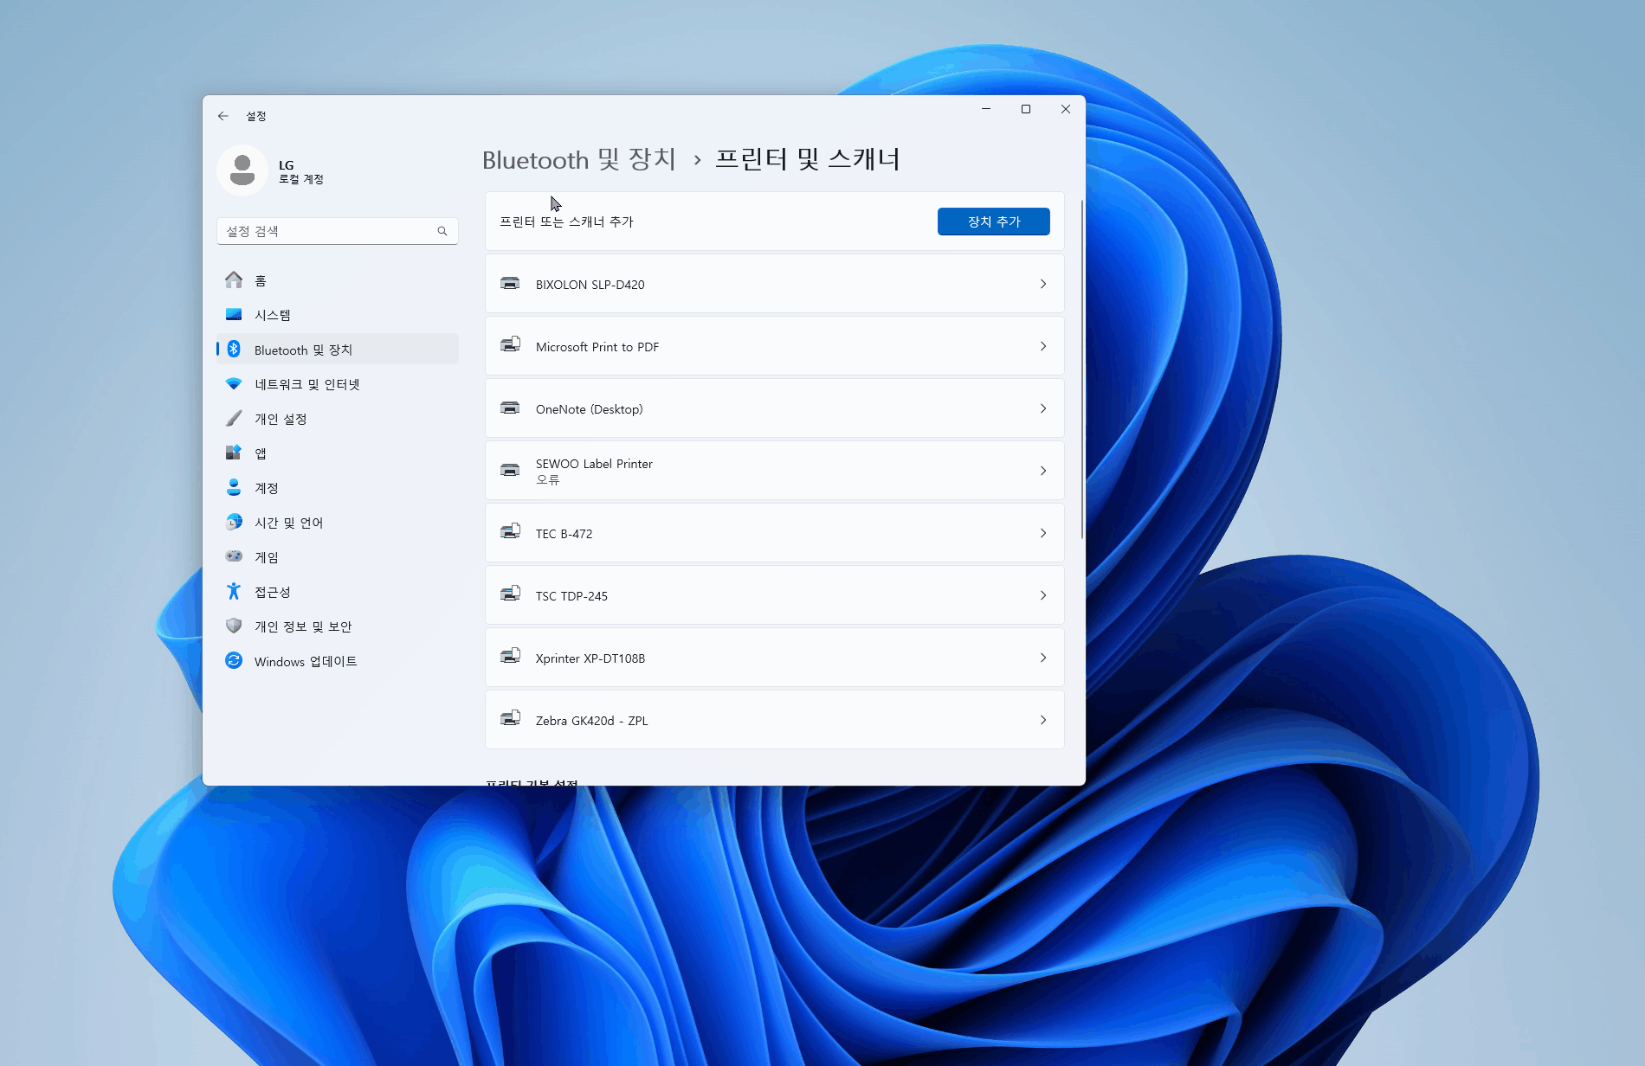Select Bluetooth 및 장치 in sidebar
Viewport: 1645px width, 1066px height.
pos(338,350)
